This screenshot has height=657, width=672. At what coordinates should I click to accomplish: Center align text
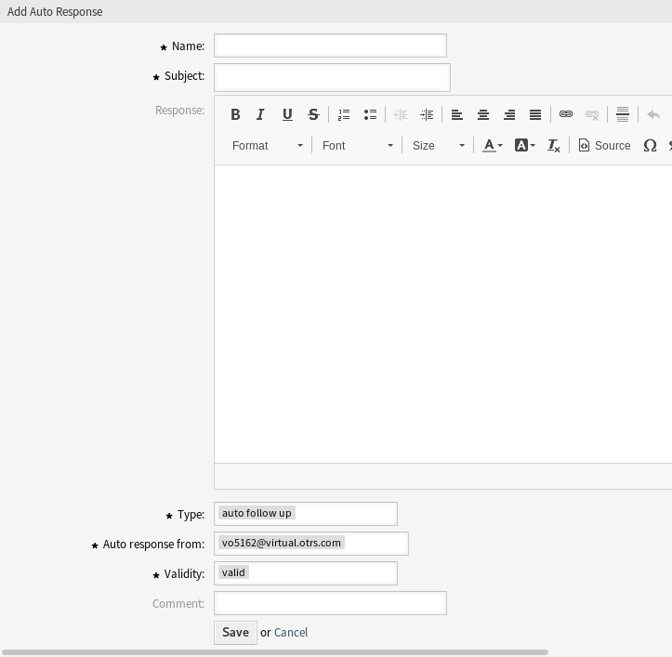tap(483, 114)
